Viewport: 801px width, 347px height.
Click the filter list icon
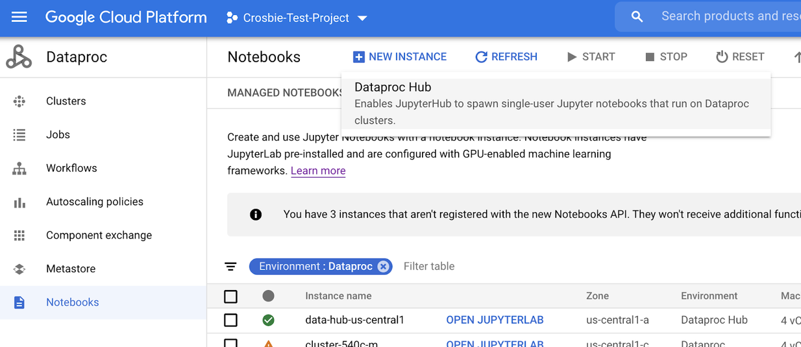tap(230, 267)
